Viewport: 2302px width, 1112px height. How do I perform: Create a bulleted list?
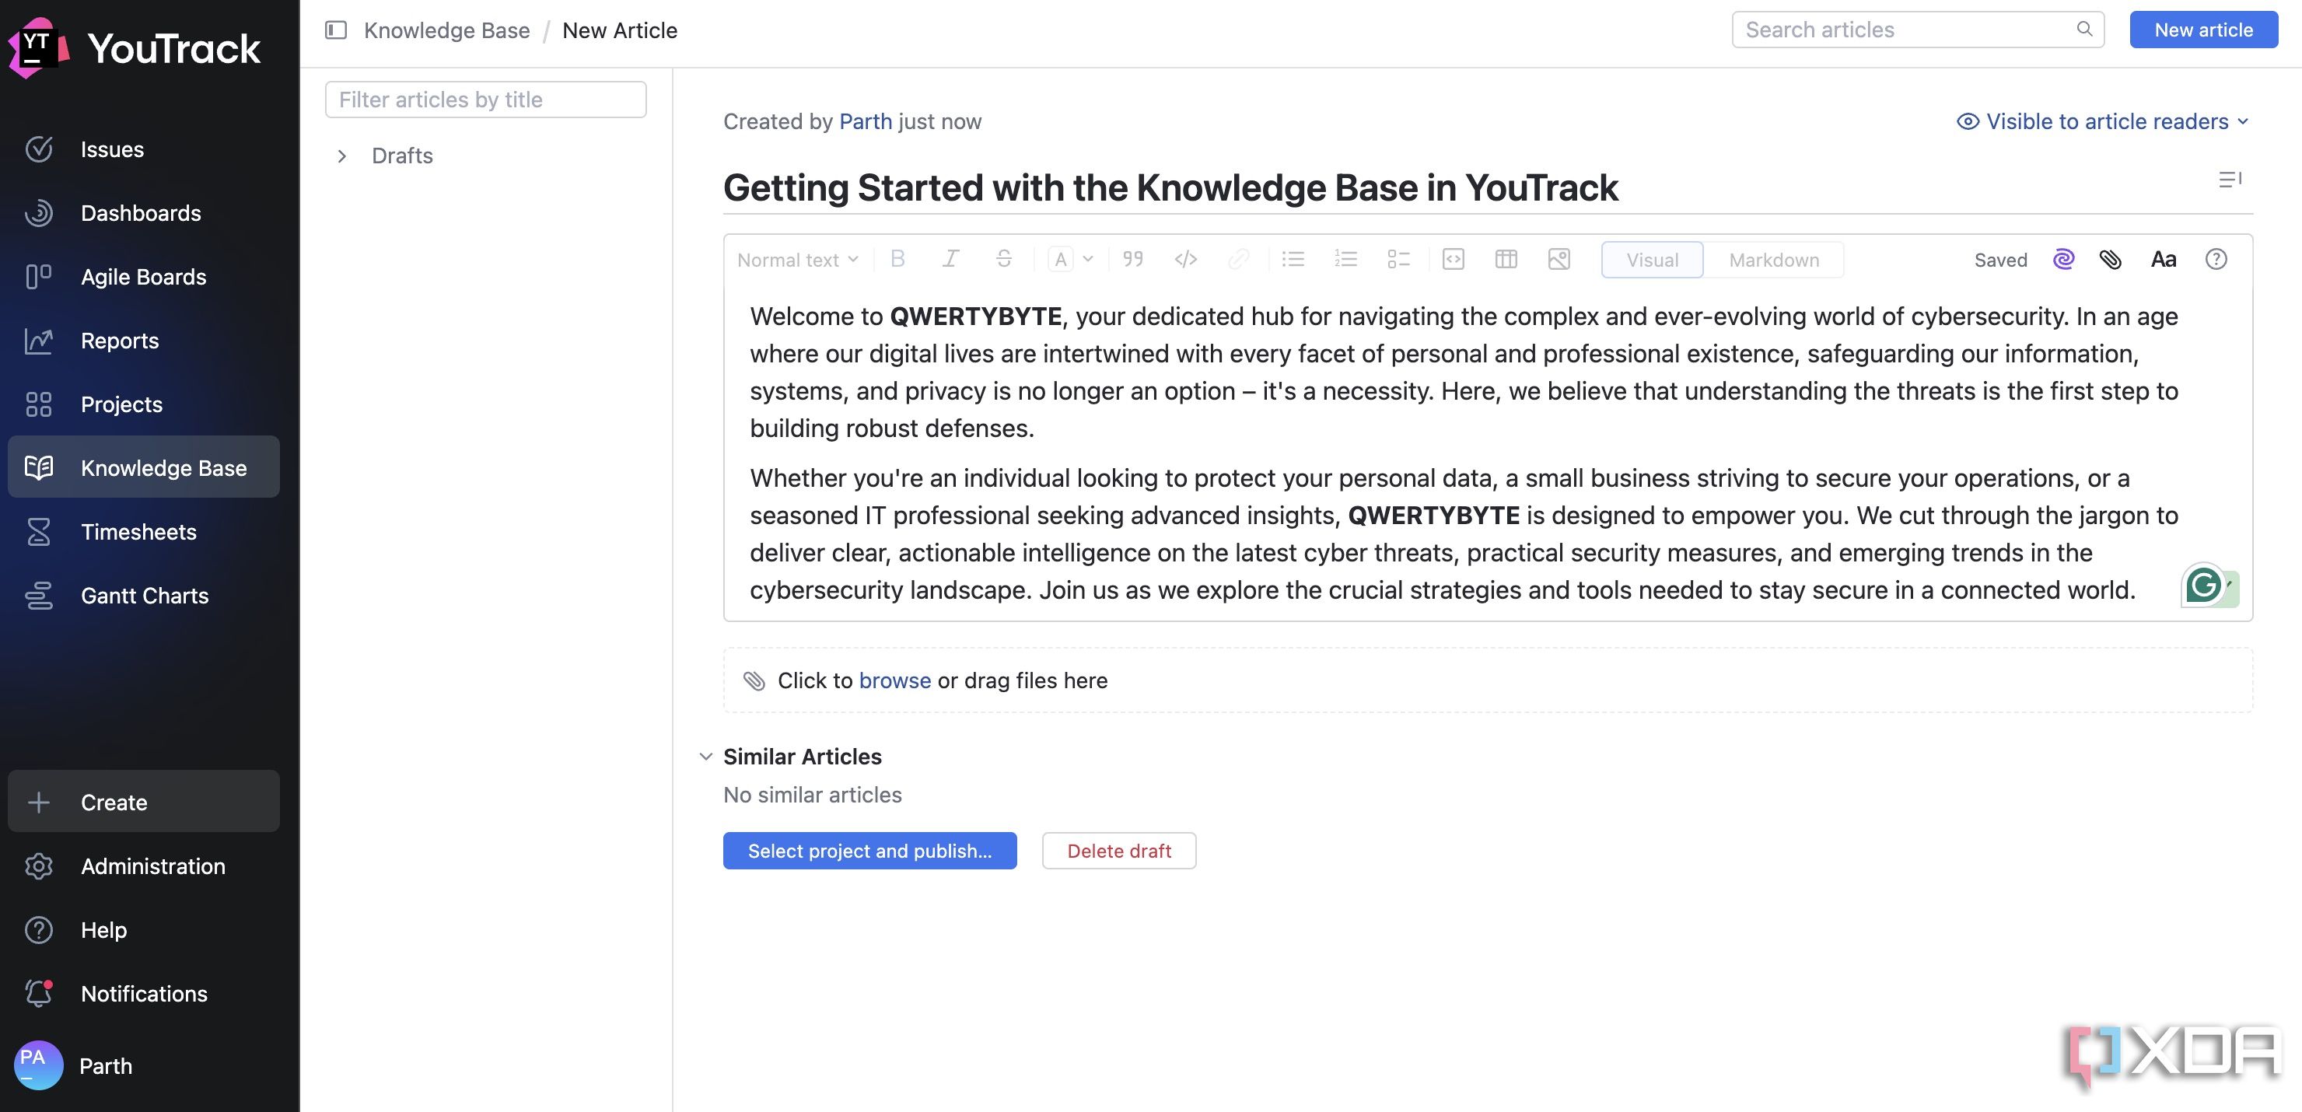tap(1293, 259)
